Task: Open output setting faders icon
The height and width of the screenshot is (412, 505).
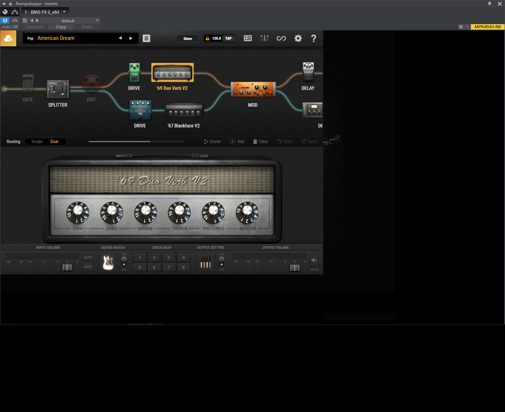Action: point(206,262)
